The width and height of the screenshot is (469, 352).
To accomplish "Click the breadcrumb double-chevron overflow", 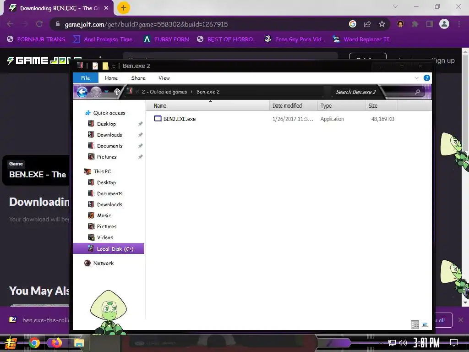I will coord(137,92).
